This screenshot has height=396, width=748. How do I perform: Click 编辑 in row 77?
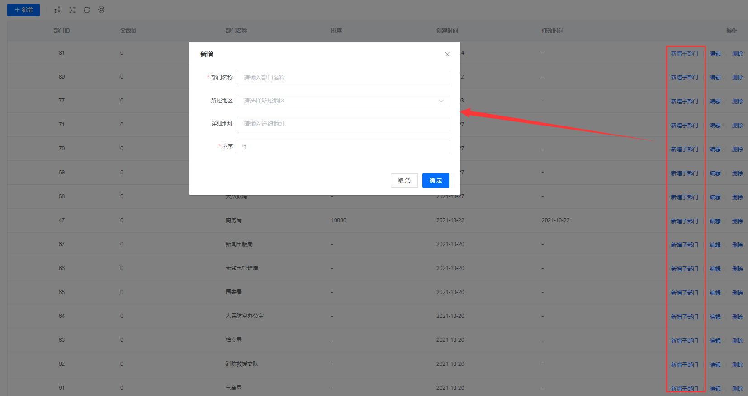pos(715,102)
